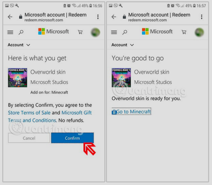Click the 'Here is what you get' heading
Viewport: 212px width, 185px height.
click(37, 58)
